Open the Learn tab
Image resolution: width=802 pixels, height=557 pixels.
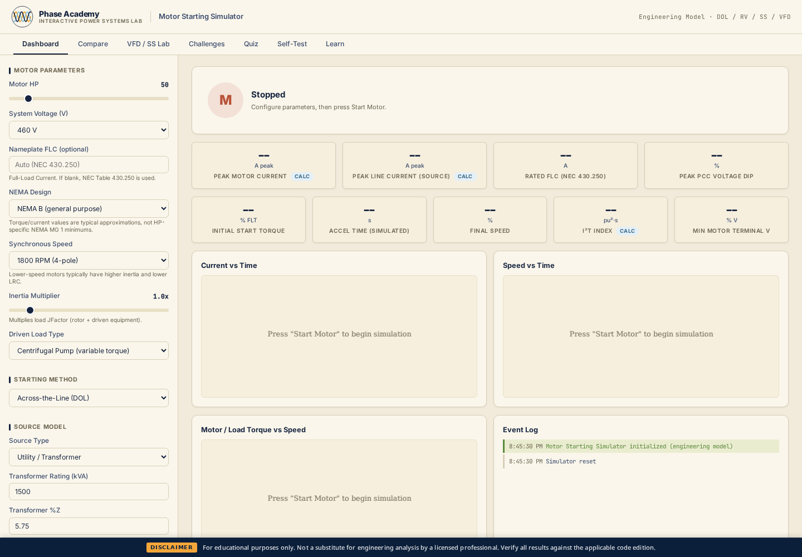pos(335,44)
